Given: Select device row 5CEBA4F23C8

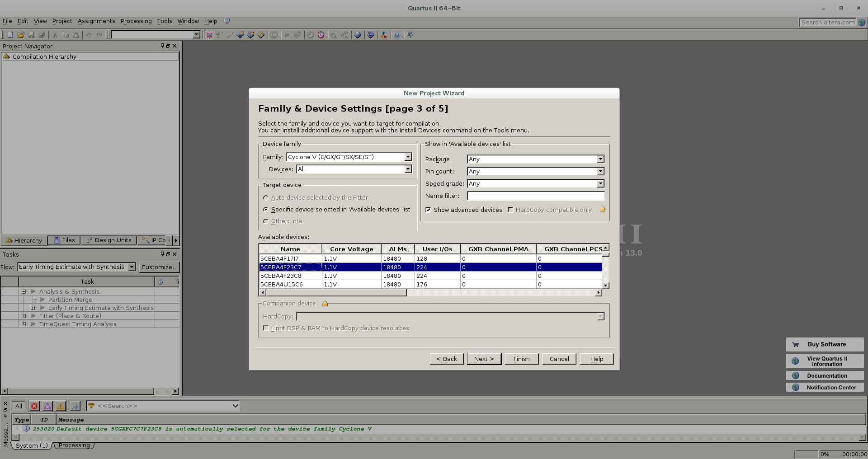Looking at the screenshot, I should pos(430,276).
